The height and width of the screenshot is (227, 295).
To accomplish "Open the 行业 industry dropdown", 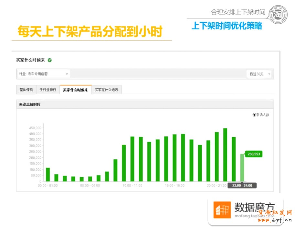I will [x=43, y=74].
